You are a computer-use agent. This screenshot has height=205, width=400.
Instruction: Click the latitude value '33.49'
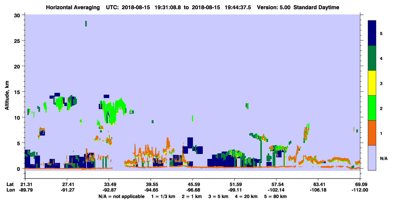(x=109, y=184)
